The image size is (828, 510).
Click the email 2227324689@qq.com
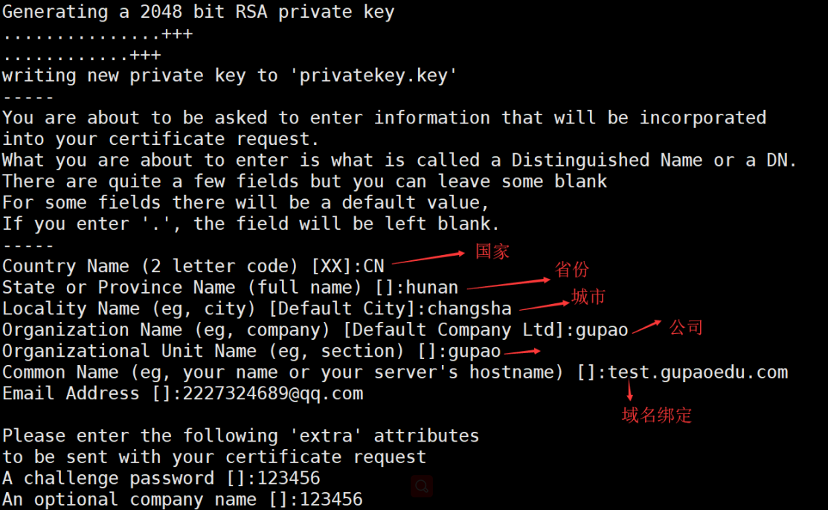click(x=272, y=393)
